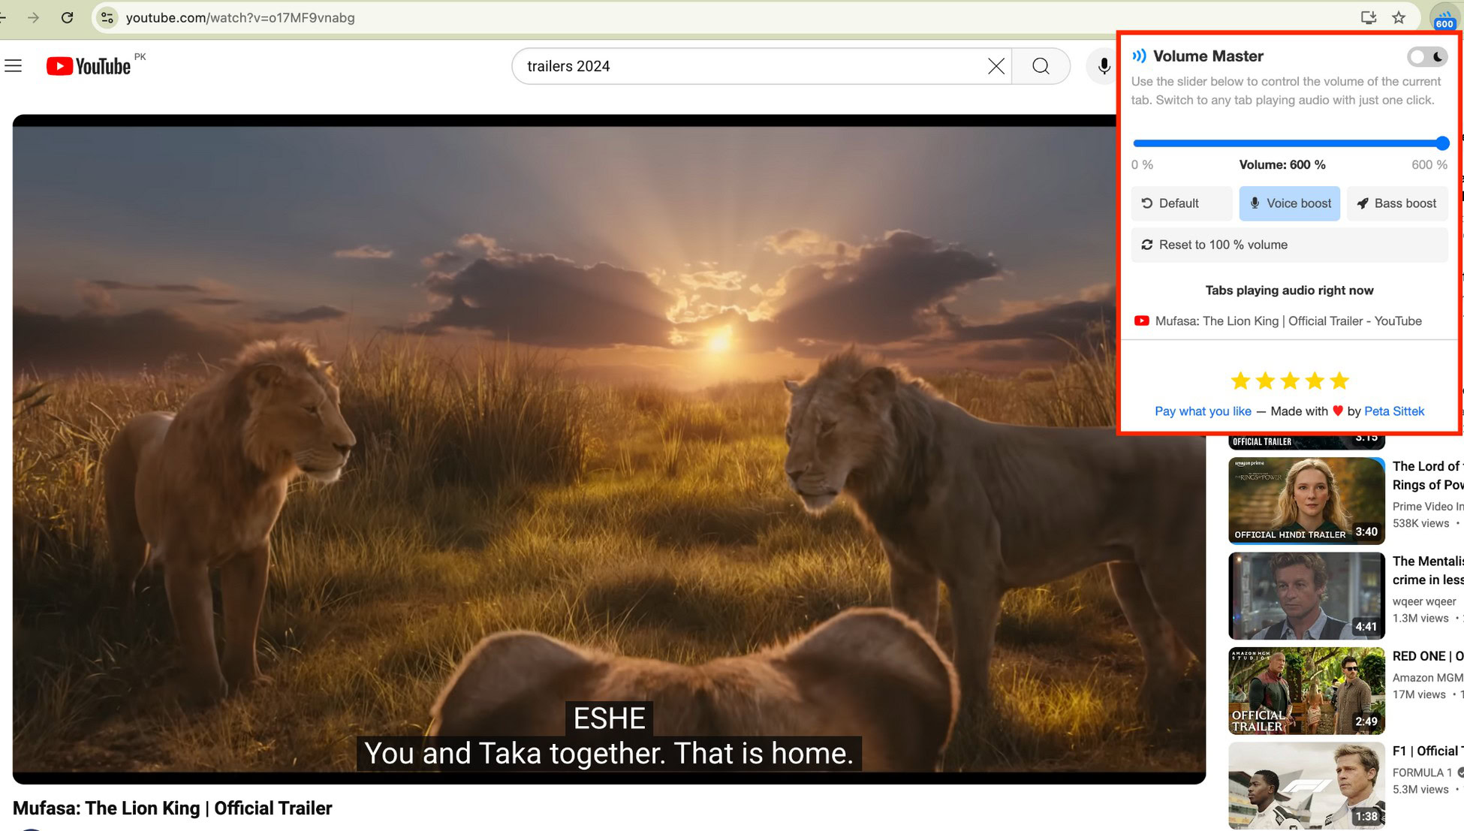Image resolution: width=1464 pixels, height=831 pixels.
Task: Start voice search with the microphone icon
Action: (1103, 66)
